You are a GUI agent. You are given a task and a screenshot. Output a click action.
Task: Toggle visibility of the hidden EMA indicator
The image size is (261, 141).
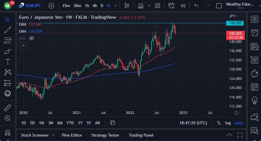(32, 38)
